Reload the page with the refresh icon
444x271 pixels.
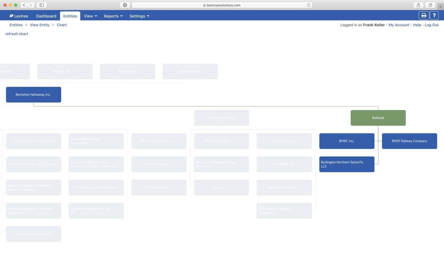308,5
